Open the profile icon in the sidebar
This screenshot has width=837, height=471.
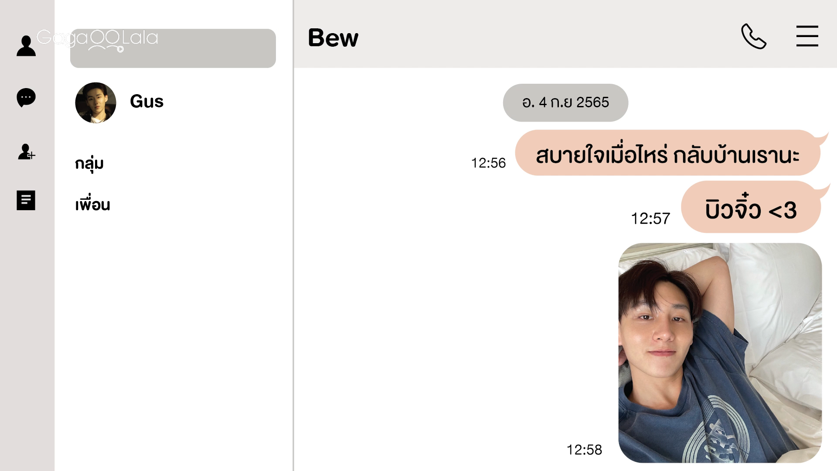[x=26, y=46]
